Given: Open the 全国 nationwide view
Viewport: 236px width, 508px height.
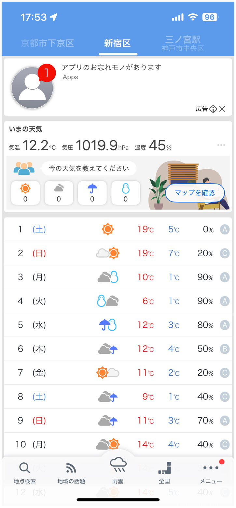Looking at the screenshot, I should (x=164, y=473).
